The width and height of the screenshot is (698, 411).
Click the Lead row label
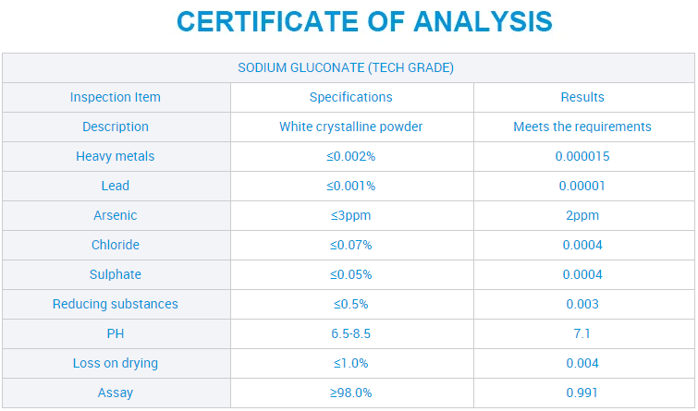116,186
